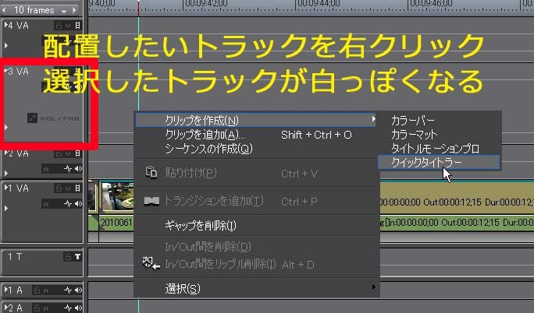Expand the 1 A track header
The width and height of the screenshot is (534, 313).
[5, 290]
